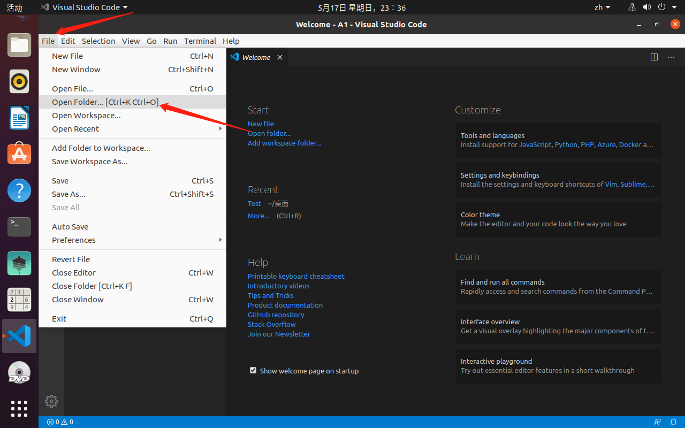Open Find and run all commands card
Screen dimensions: 685x428
pos(558,287)
